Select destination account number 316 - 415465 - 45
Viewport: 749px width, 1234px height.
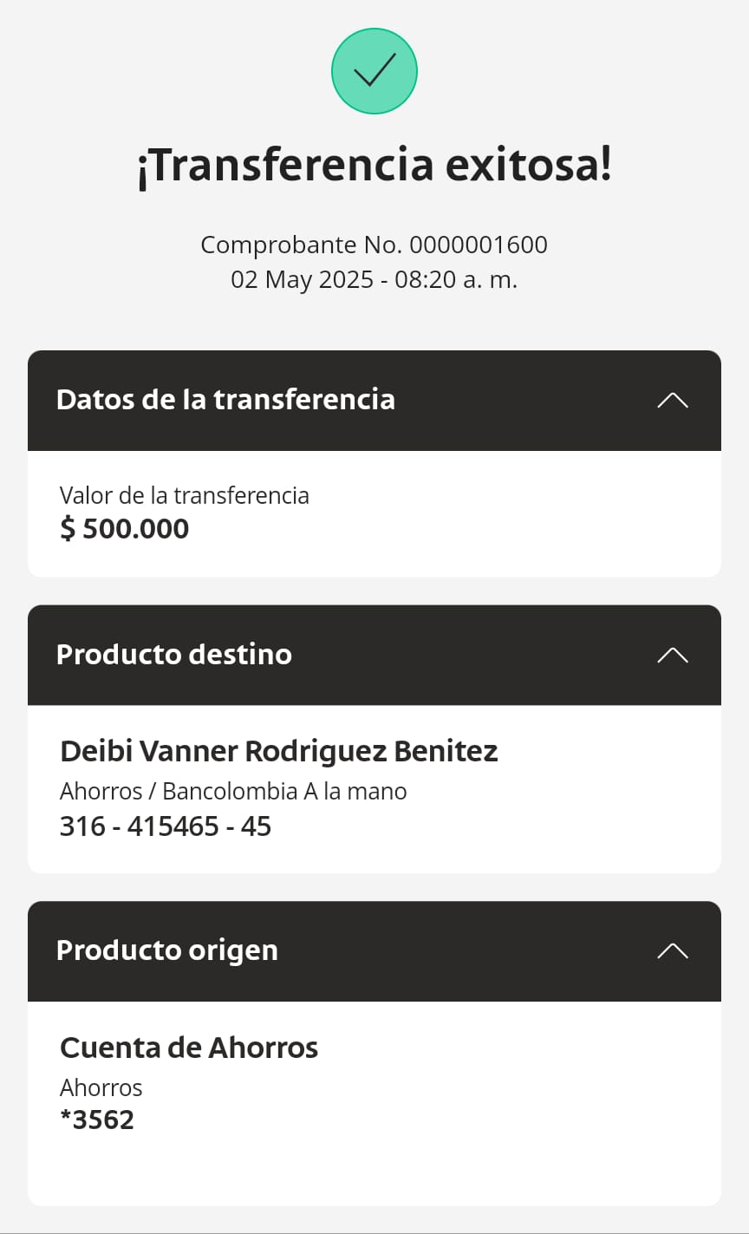pyautogui.click(x=166, y=826)
